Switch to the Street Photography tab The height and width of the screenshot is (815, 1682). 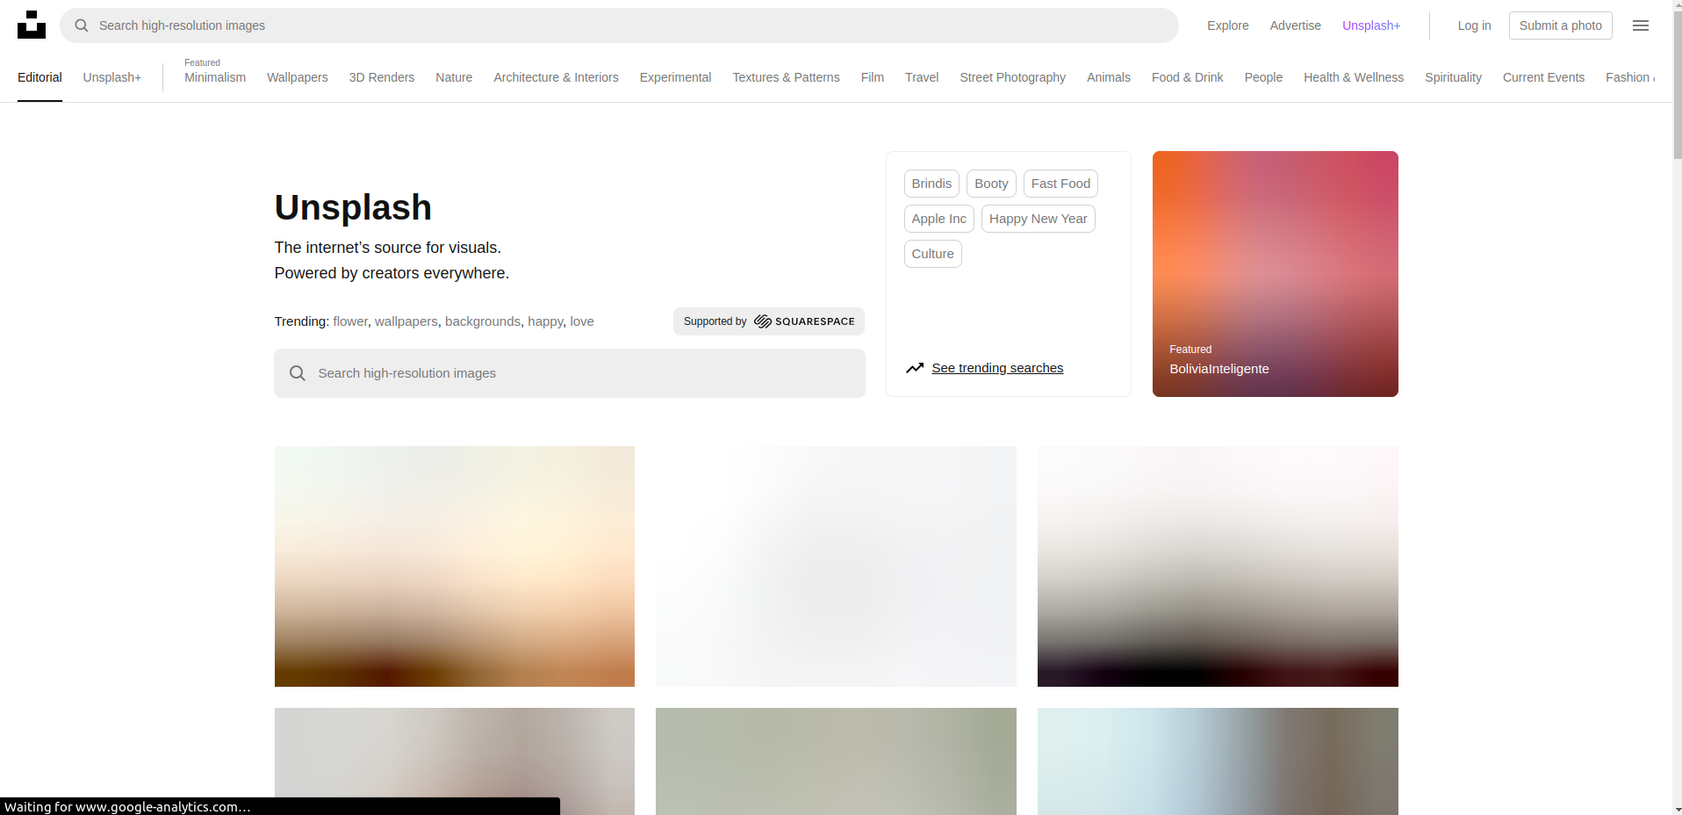click(1012, 77)
